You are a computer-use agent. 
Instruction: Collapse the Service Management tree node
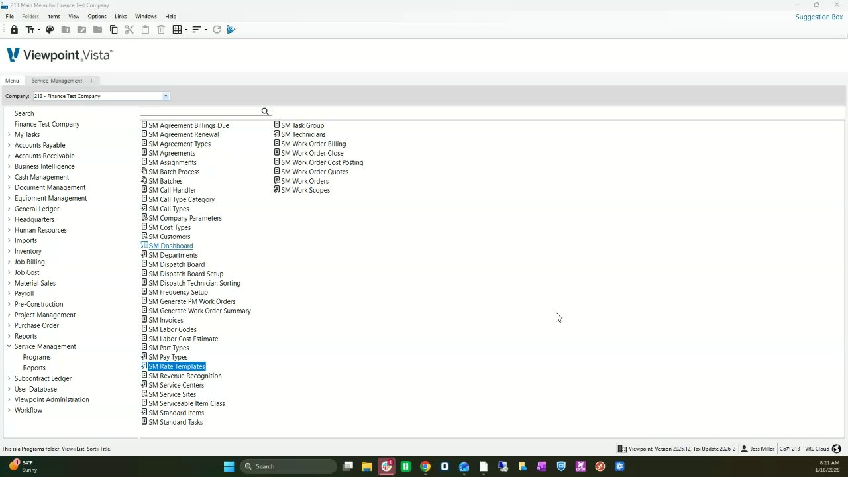coord(9,346)
